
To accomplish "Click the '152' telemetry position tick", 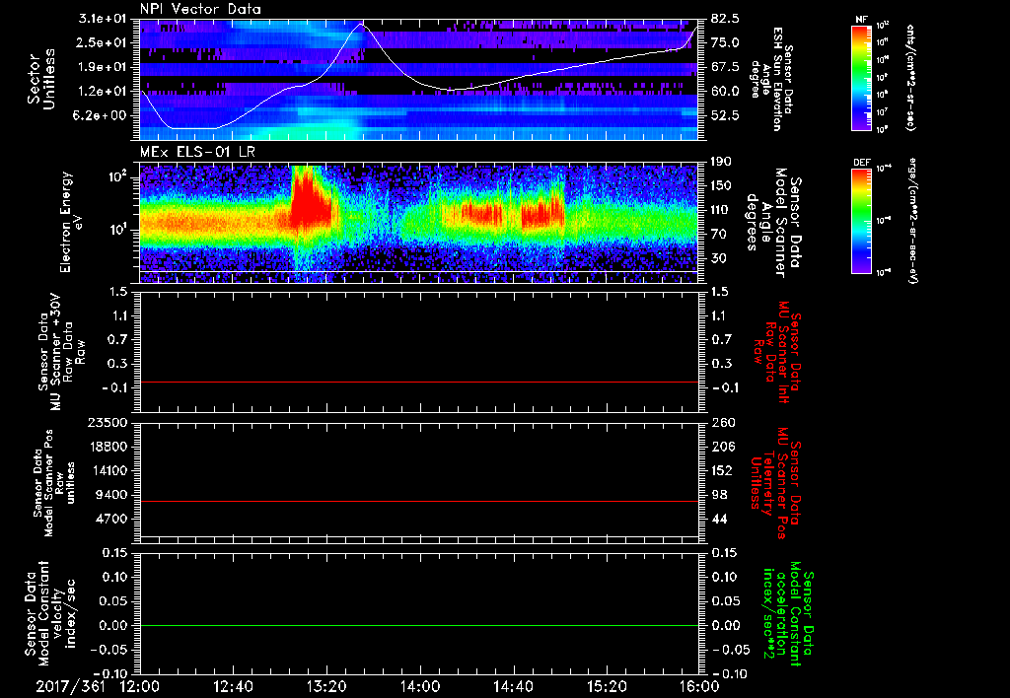I will point(721,470).
